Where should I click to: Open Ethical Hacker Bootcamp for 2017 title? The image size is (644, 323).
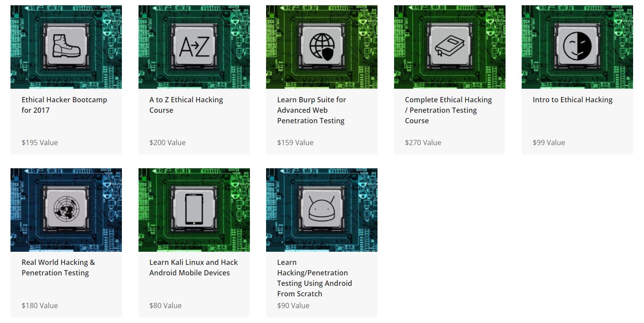[x=64, y=105]
